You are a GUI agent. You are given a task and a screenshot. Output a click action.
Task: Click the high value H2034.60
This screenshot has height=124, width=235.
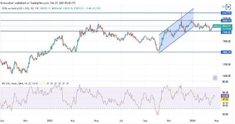[x=57, y=9]
